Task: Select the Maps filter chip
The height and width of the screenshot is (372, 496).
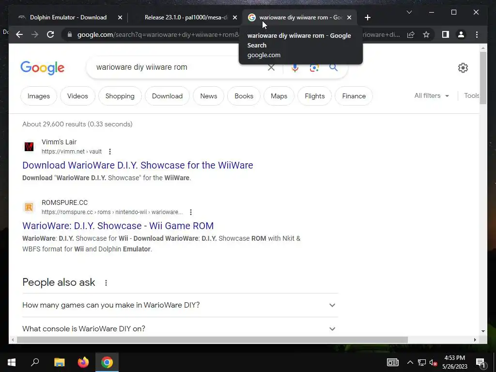Action: point(279,96)
